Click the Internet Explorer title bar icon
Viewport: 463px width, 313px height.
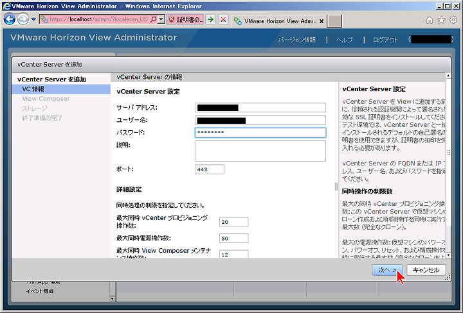6,6
